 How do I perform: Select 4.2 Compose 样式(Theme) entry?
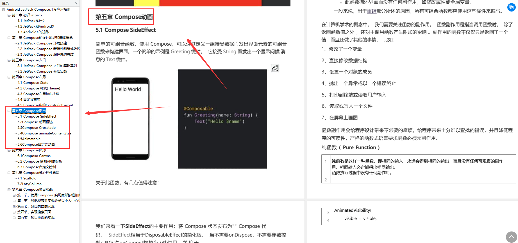click(38, 88)
